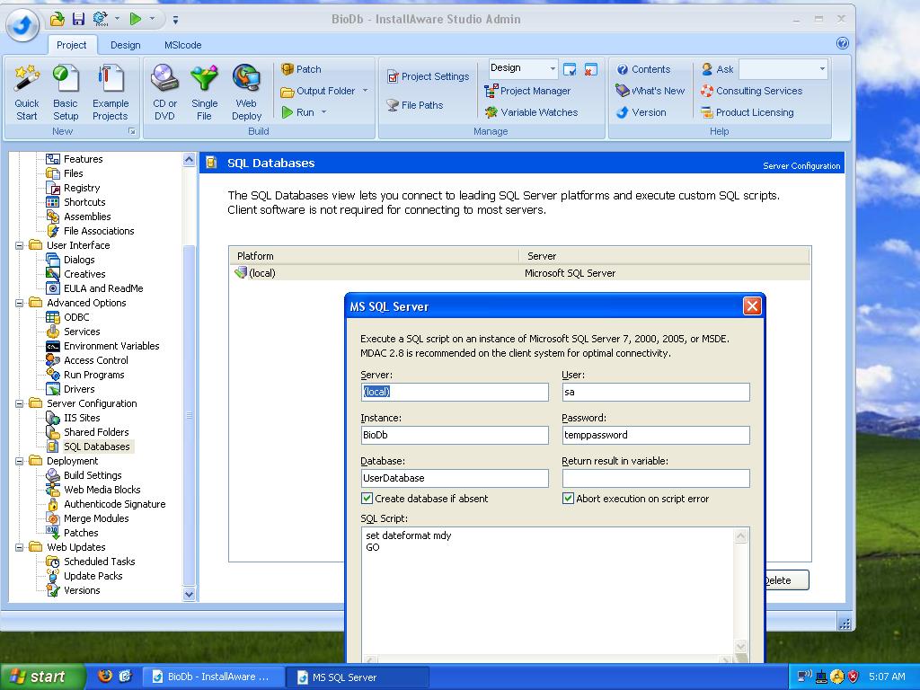The image size is (920, 690).
Task: Click the User input field
Action: 656,392
